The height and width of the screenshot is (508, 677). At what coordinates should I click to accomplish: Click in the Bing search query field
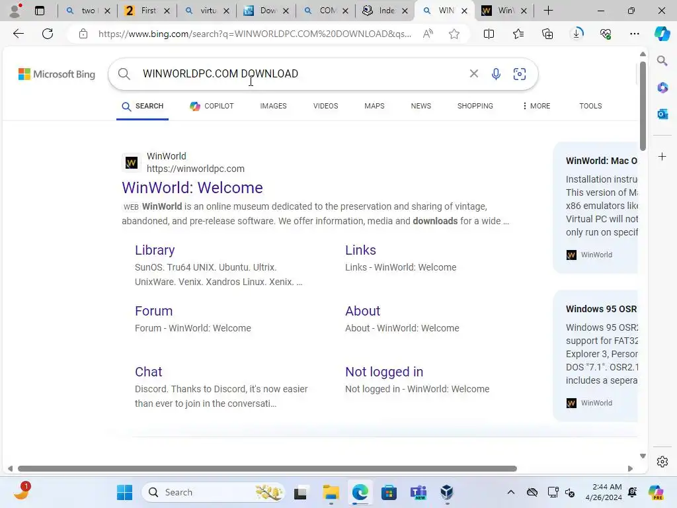(302, 74)
